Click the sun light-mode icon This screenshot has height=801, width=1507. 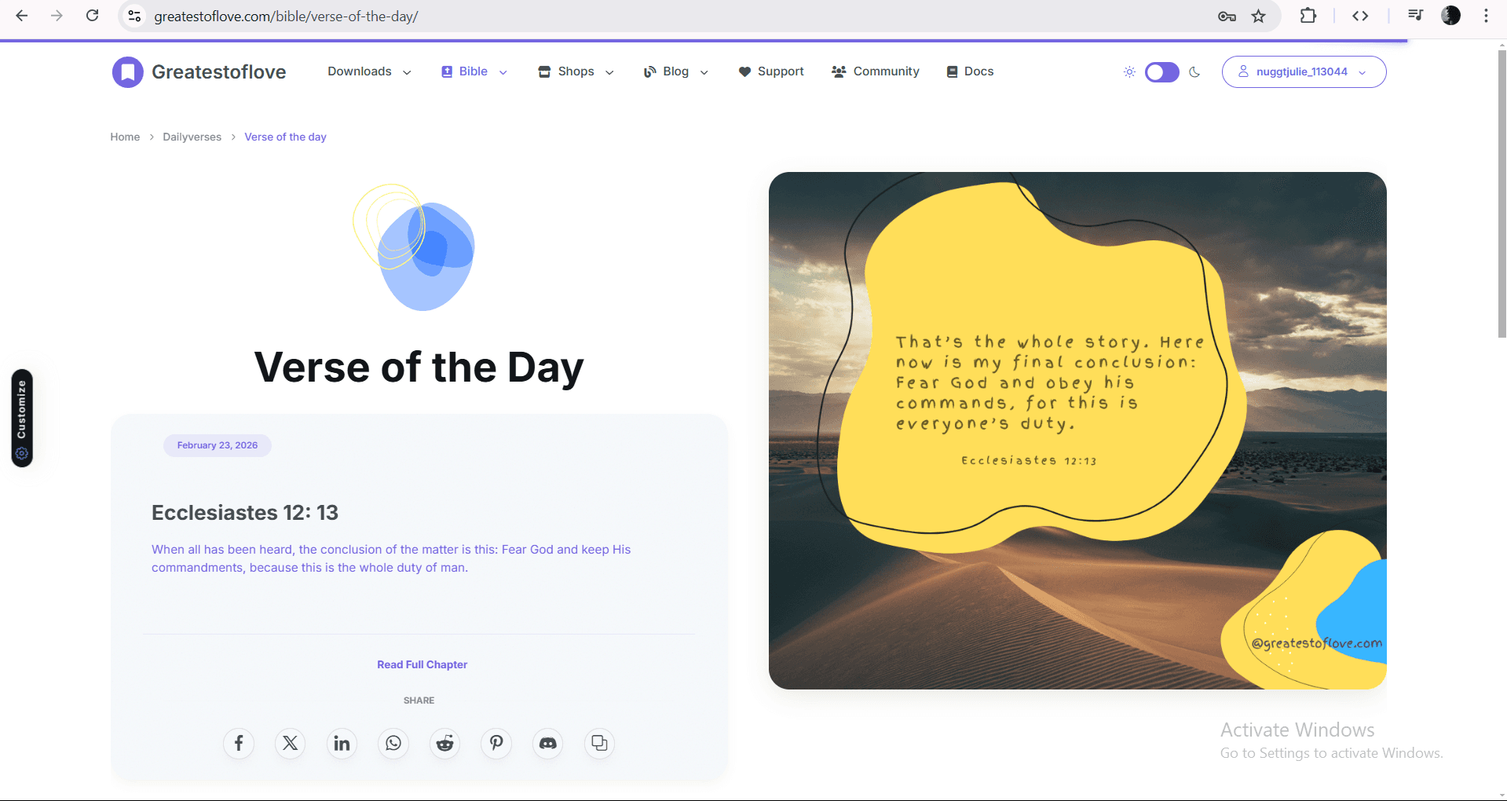click(x=1129, y=72)
